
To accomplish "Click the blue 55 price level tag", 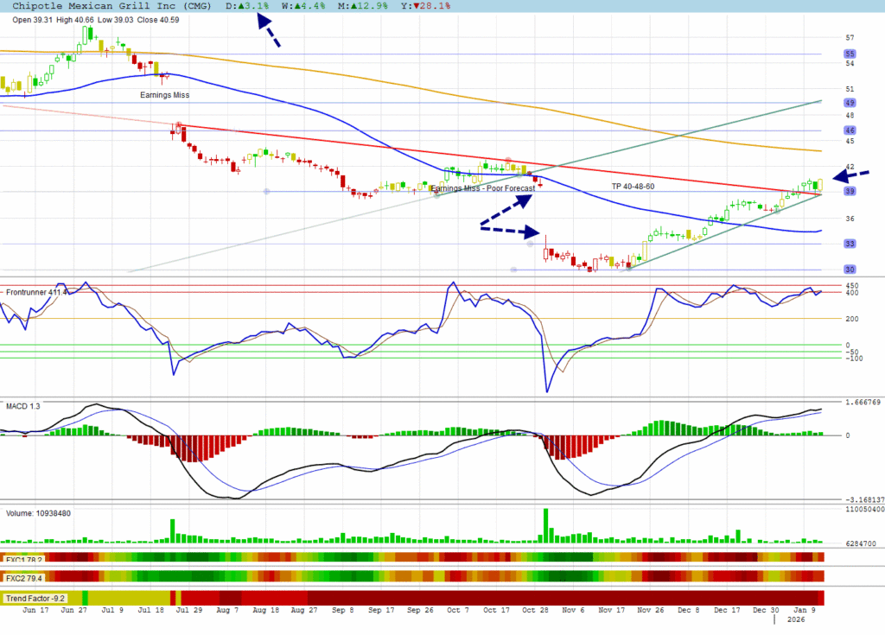I will point(850,54).
